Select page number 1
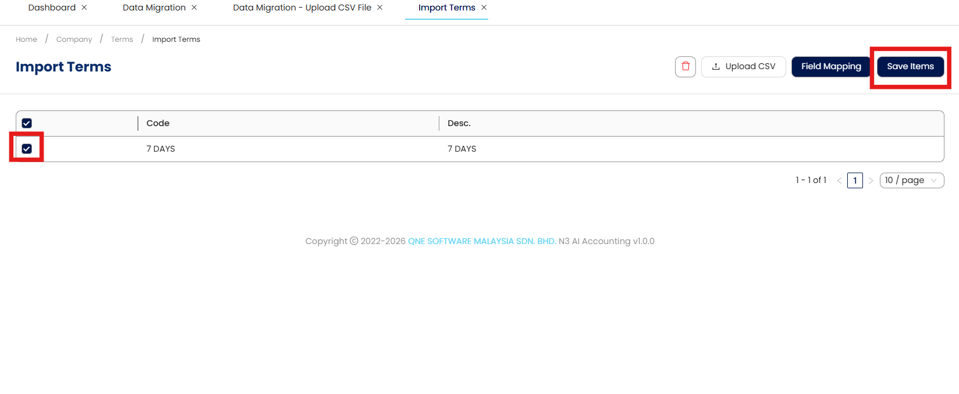 tap(855, 180)
